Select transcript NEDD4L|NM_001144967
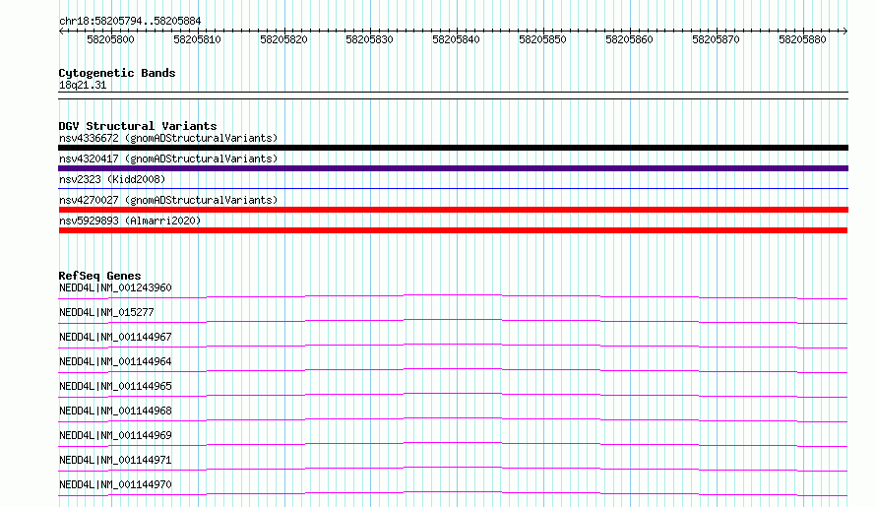This screenshot has height=507, width=876. pos(115,337)
